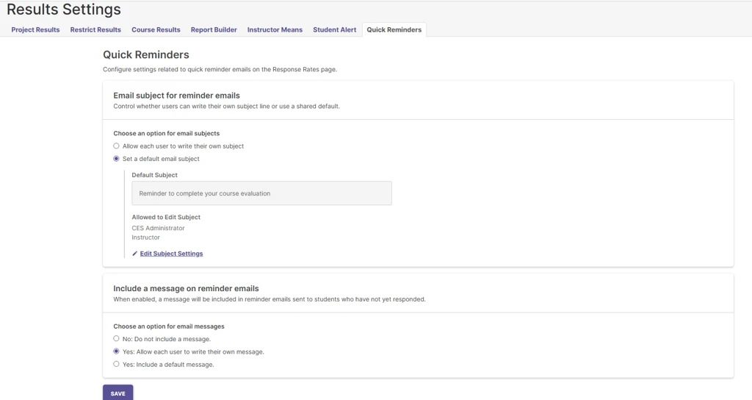
Task: Select the Instructor Means tab
Action: 275,29
